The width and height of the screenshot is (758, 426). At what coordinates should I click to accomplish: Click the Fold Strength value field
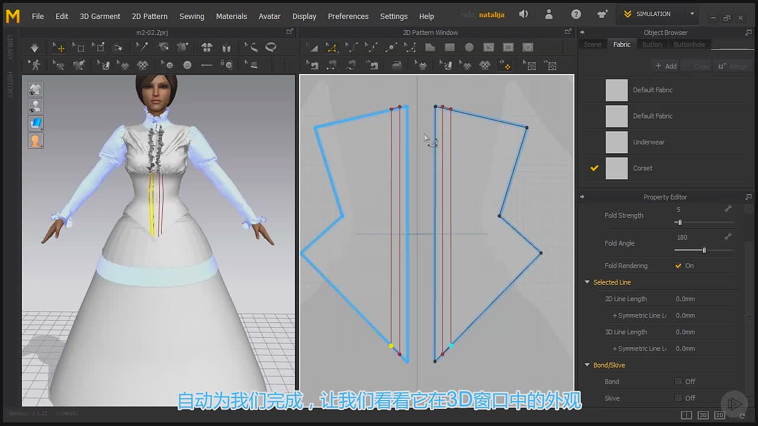(x=698, y=209)
